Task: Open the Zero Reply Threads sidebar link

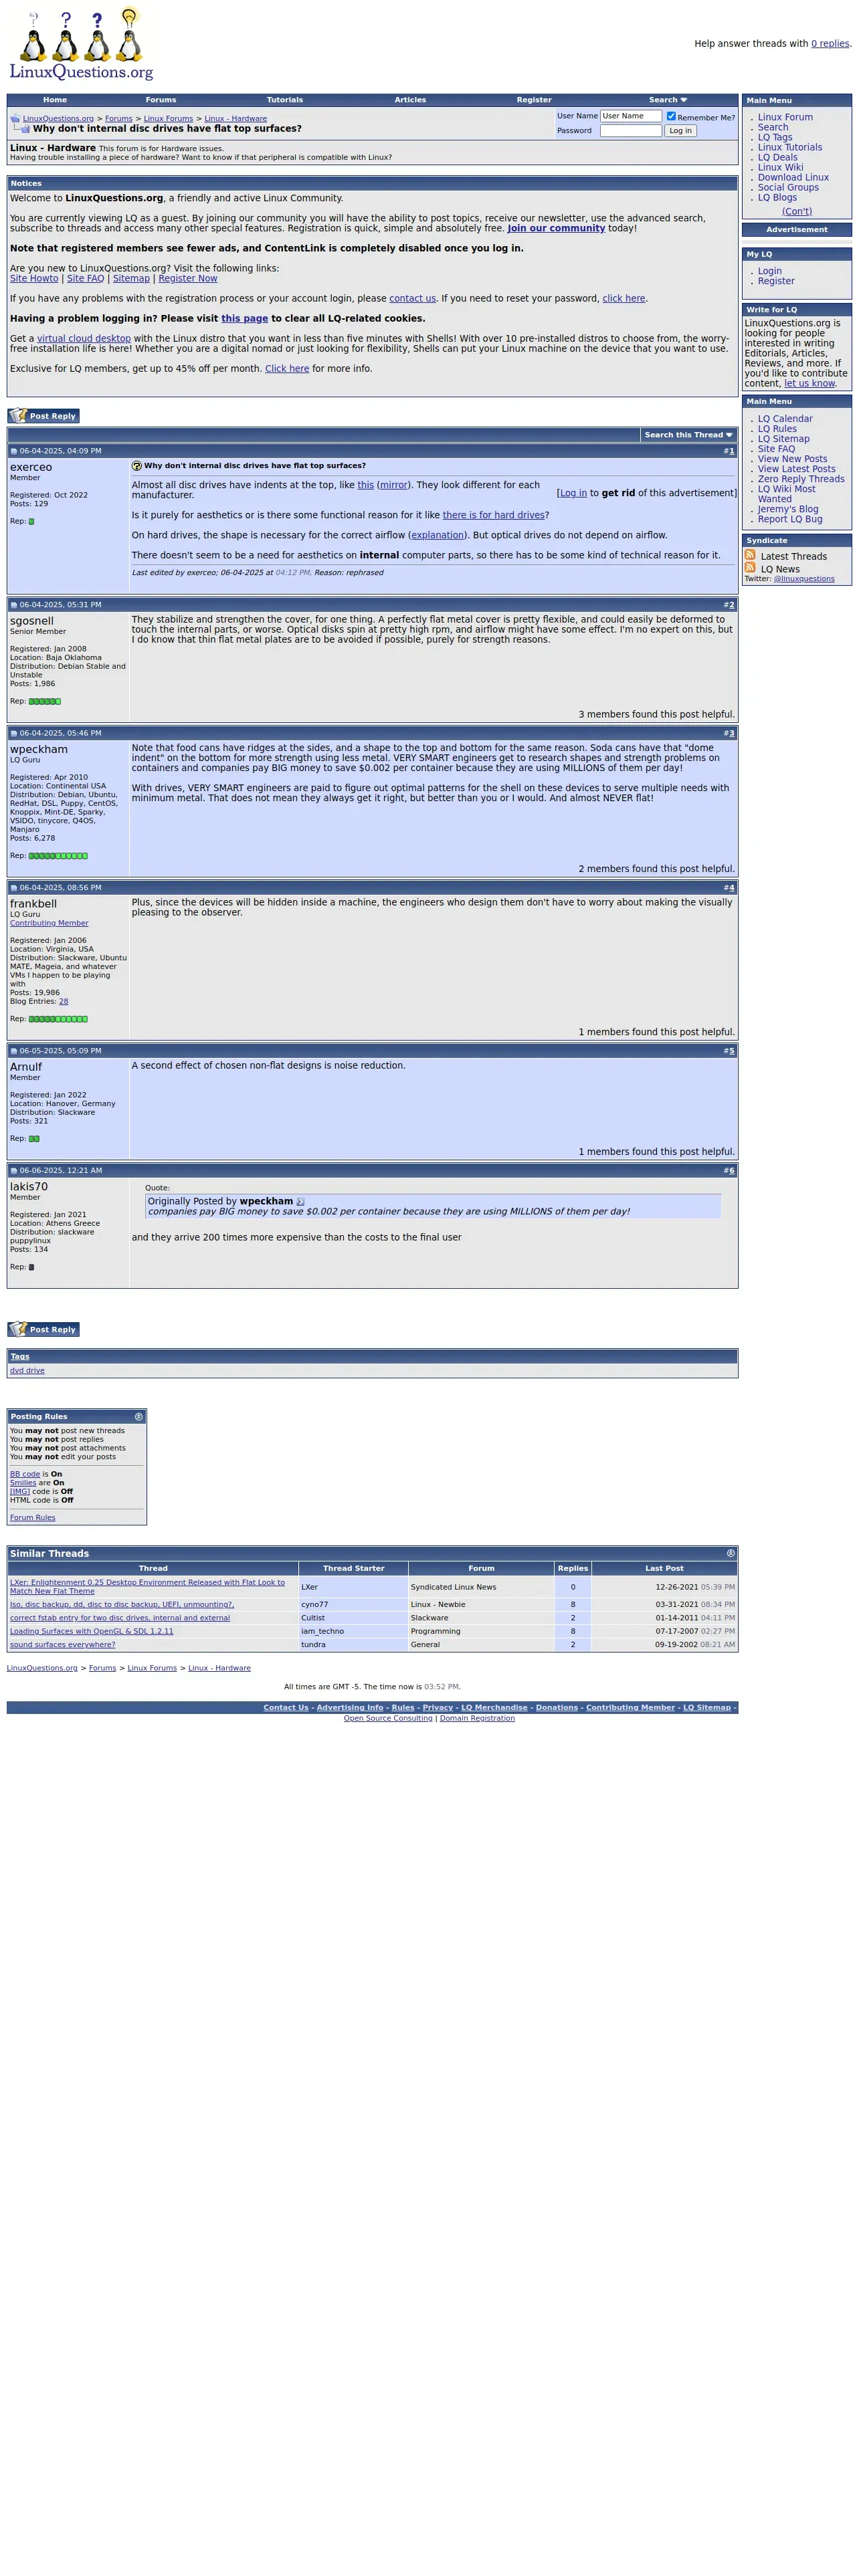Action: [801, 479]
